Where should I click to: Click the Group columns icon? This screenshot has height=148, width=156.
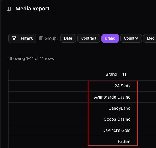[41, 38]
